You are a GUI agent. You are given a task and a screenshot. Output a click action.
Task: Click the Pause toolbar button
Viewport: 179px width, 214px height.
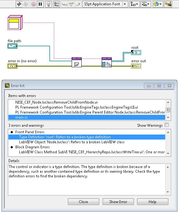(x=40, y=4)
